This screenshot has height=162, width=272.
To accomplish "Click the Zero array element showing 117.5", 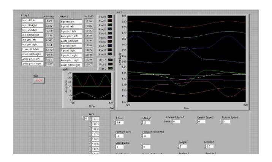I will coord(95,149).
